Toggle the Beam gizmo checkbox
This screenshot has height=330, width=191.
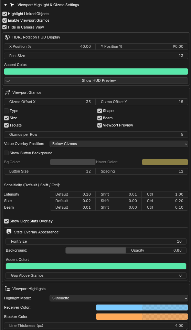[100, 118]
